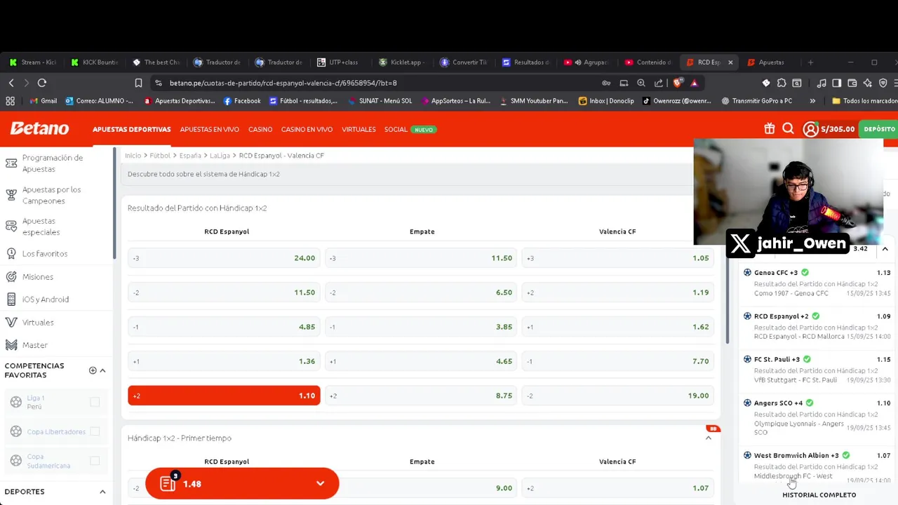
Task: Select RCD Espanyol -3 at 24.00
Action: point(224,258)
